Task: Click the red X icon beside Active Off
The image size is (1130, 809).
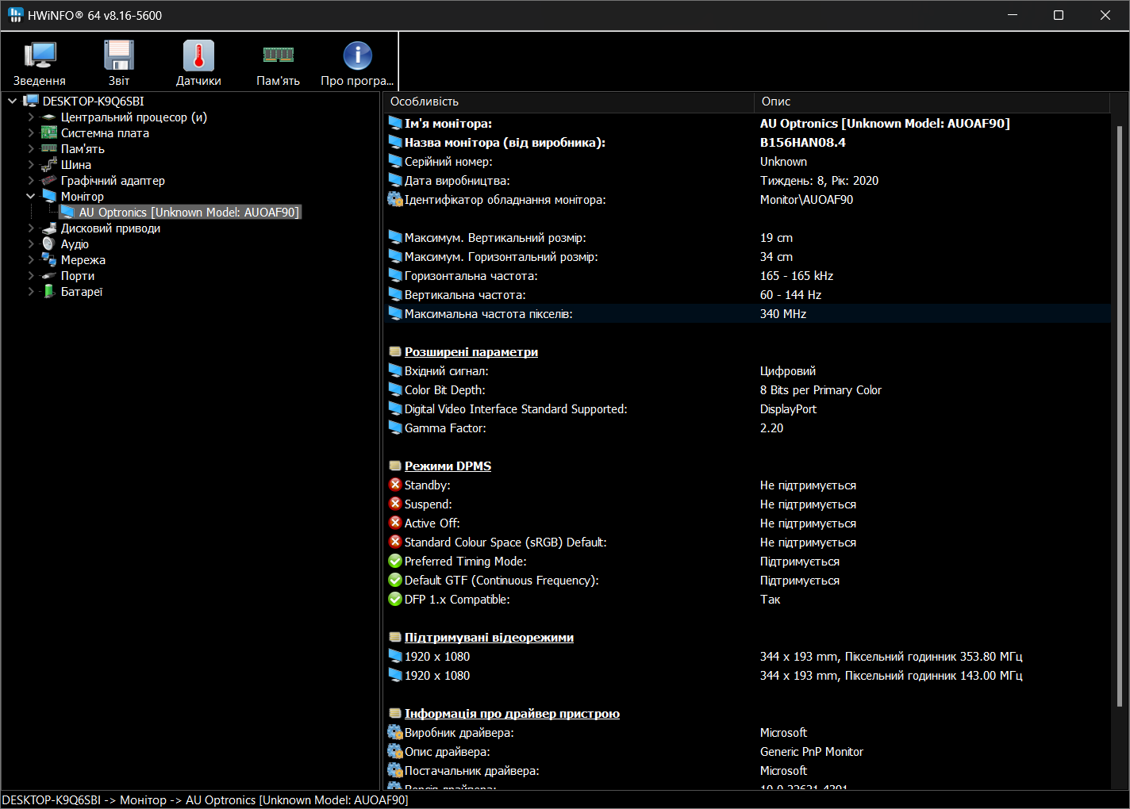Action: pos(395,523)
